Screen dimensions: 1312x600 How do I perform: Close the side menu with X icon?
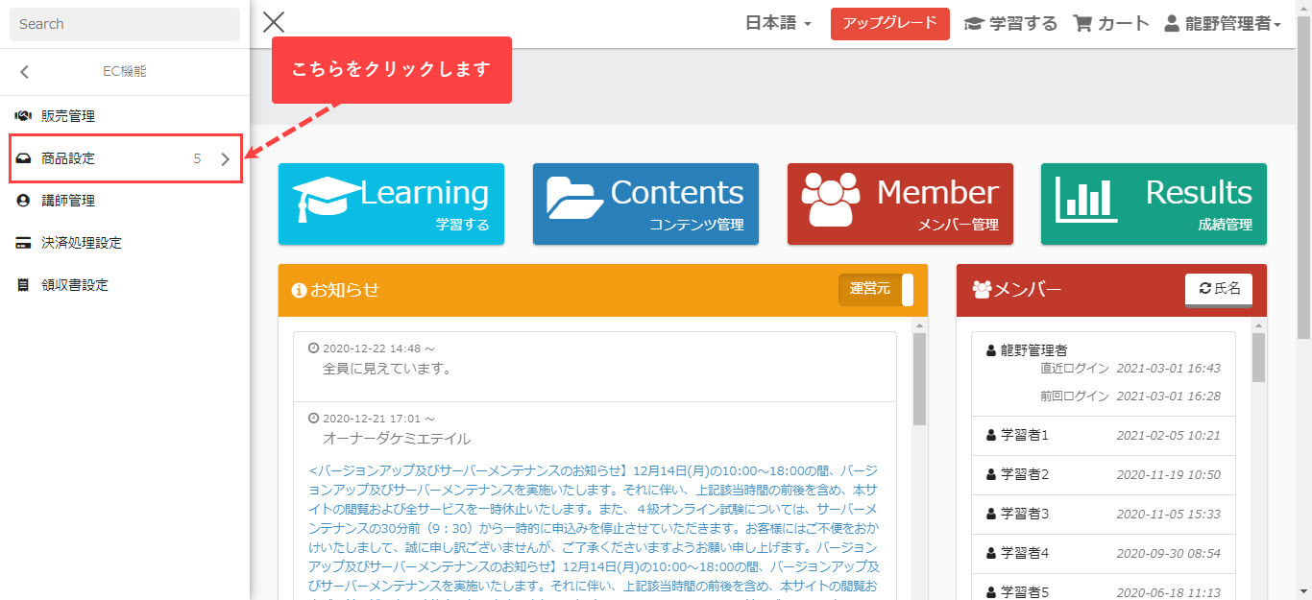pos(274,23)
